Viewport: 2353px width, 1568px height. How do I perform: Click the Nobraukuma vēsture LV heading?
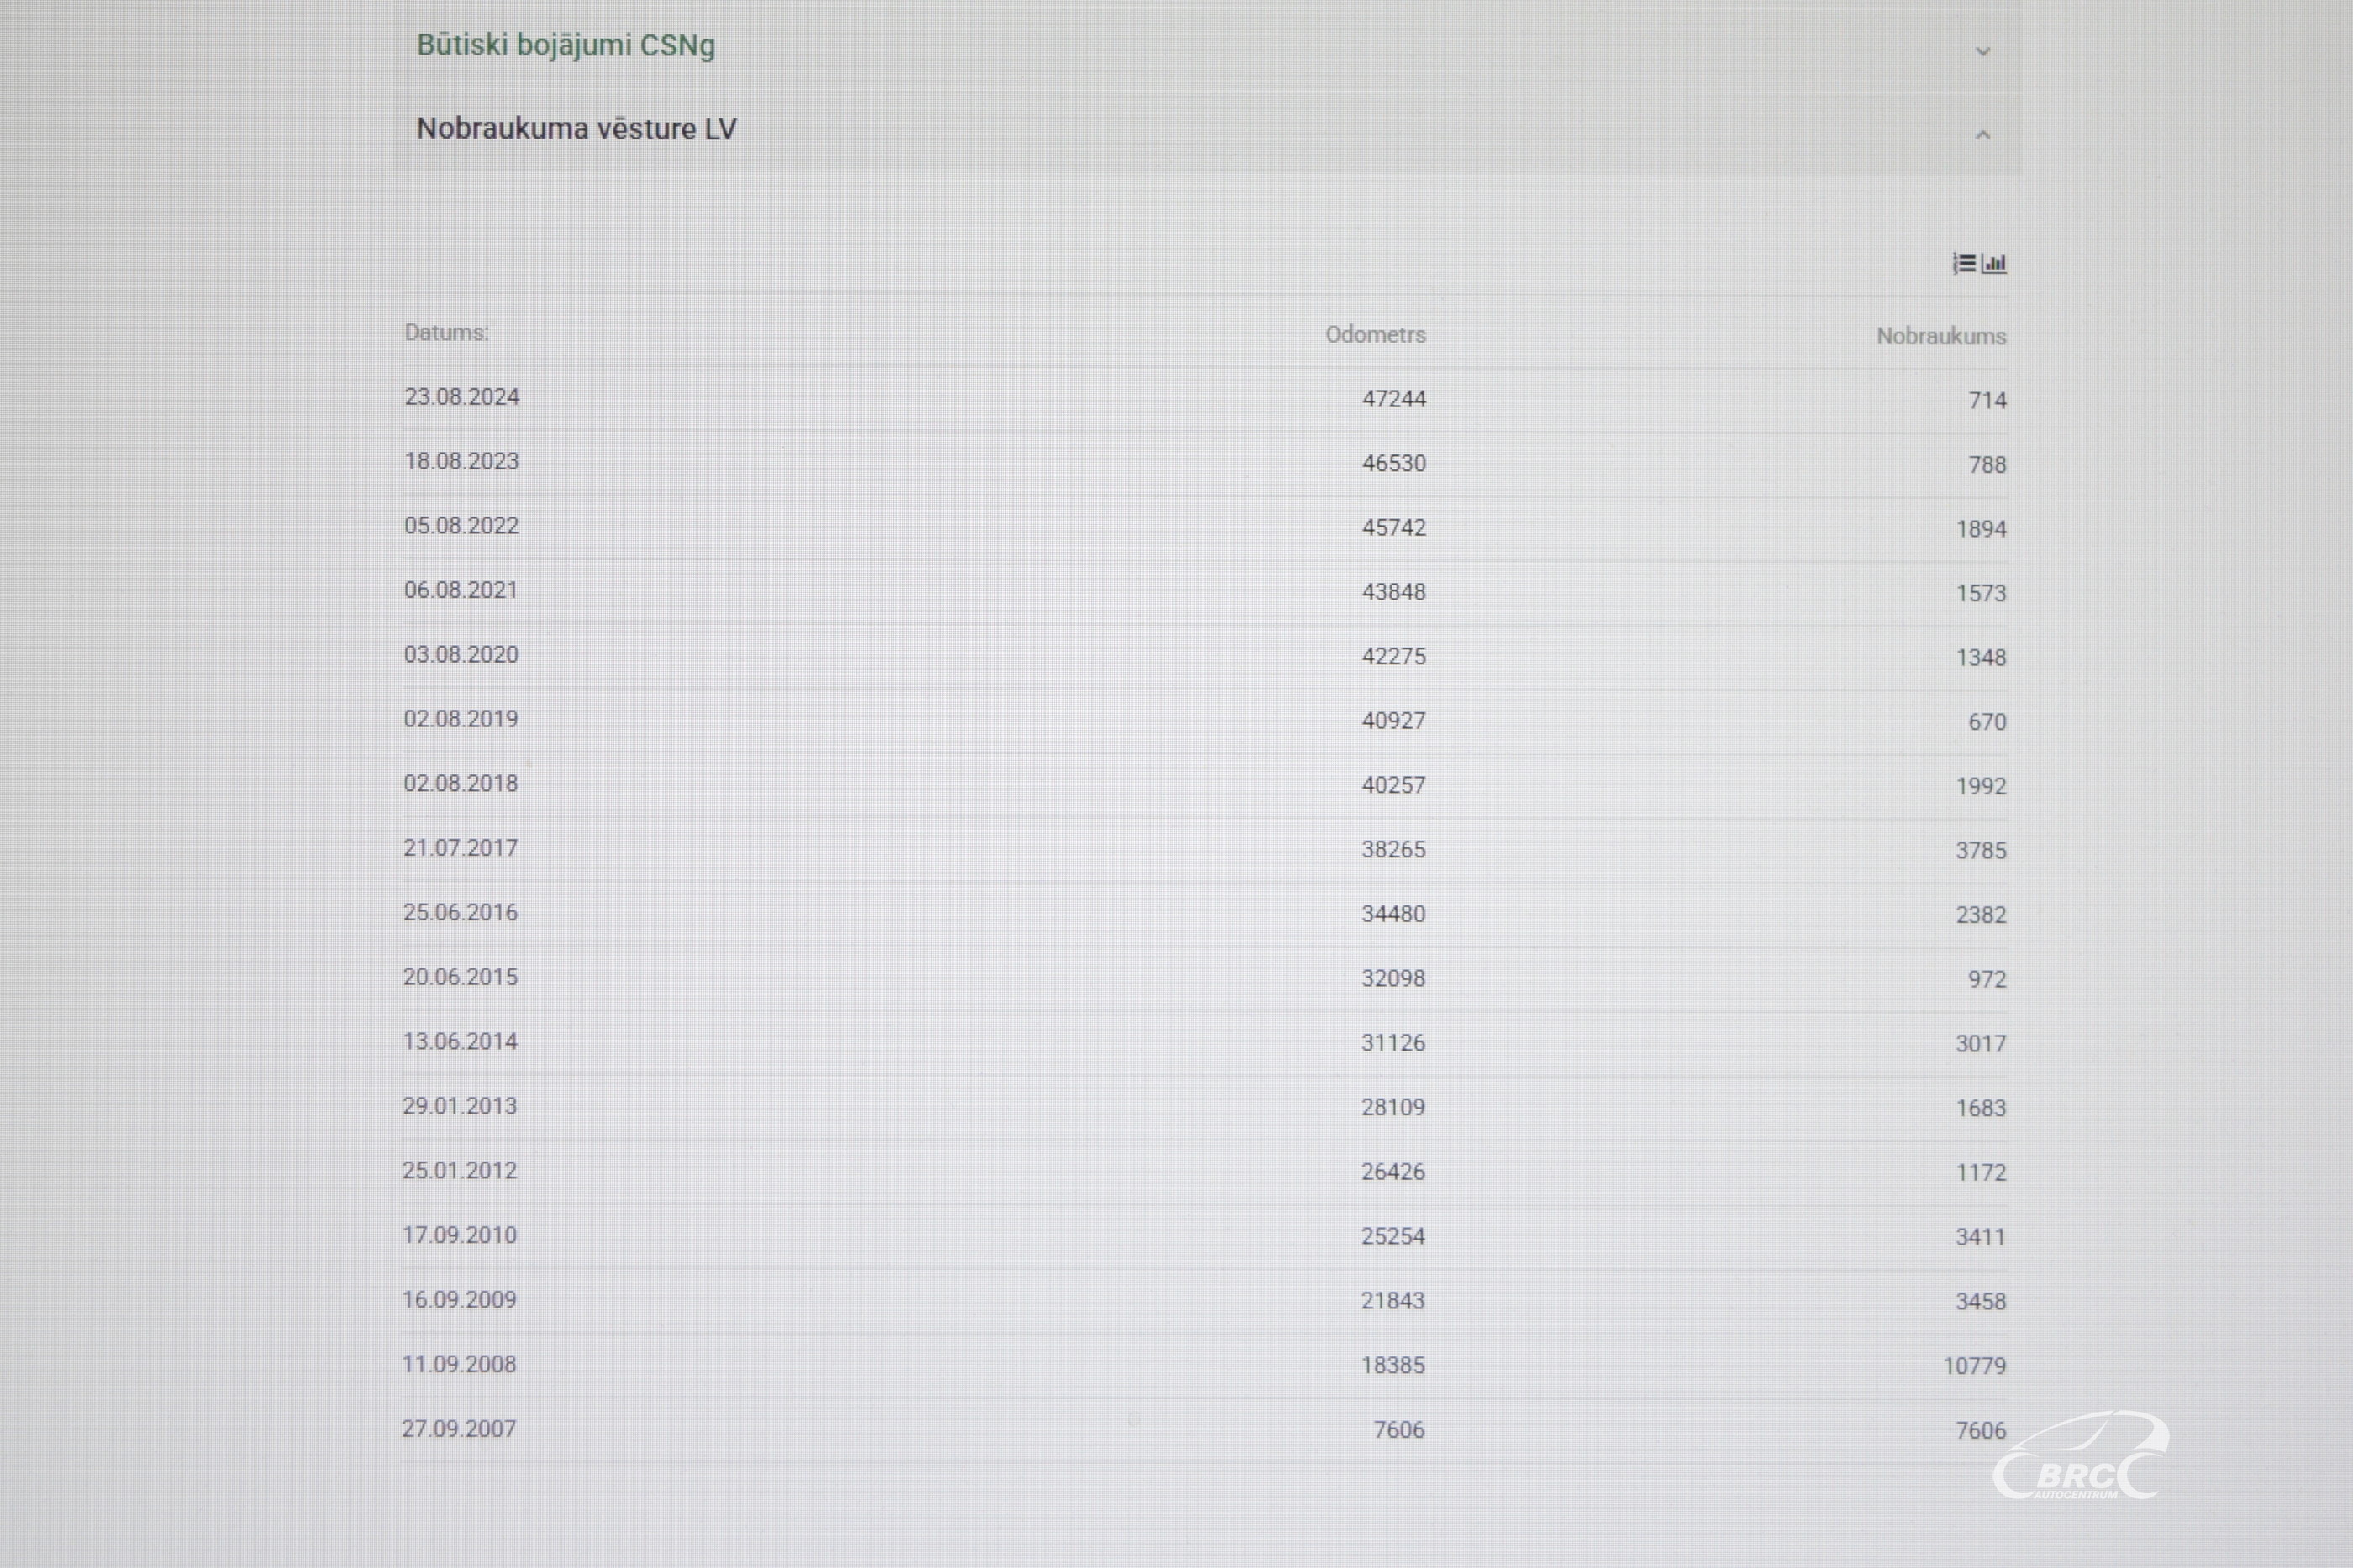tap(576, 129)
